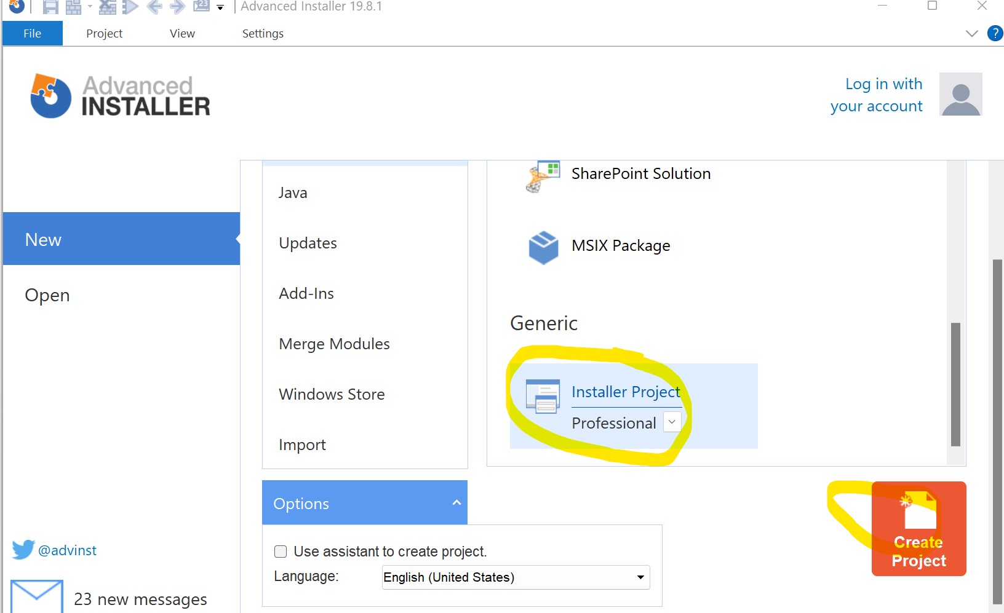Click the Save icon in quick access toolbar
The height and width of the screenshot is (613, 1004).
(x=50, y=7)
